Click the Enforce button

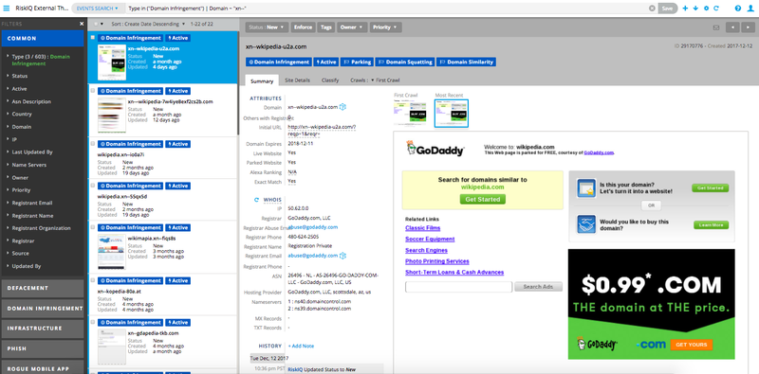click(x=303, y=27)
